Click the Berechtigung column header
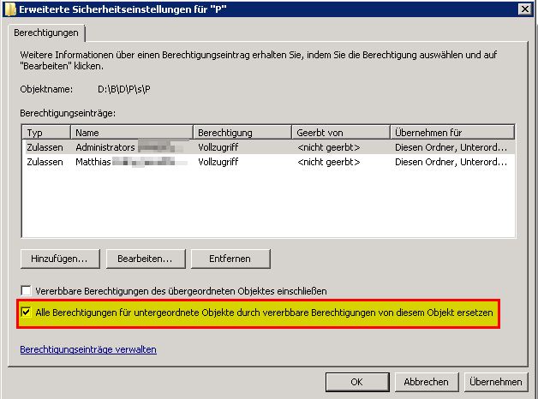 click(242, 133)
